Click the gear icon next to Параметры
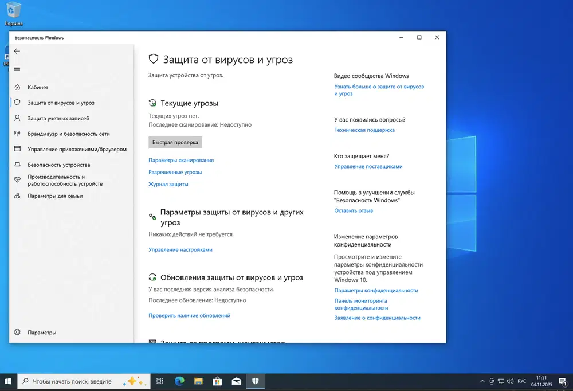Image resolution: width=573 pixels, height=391 pixels. point(17,332)
